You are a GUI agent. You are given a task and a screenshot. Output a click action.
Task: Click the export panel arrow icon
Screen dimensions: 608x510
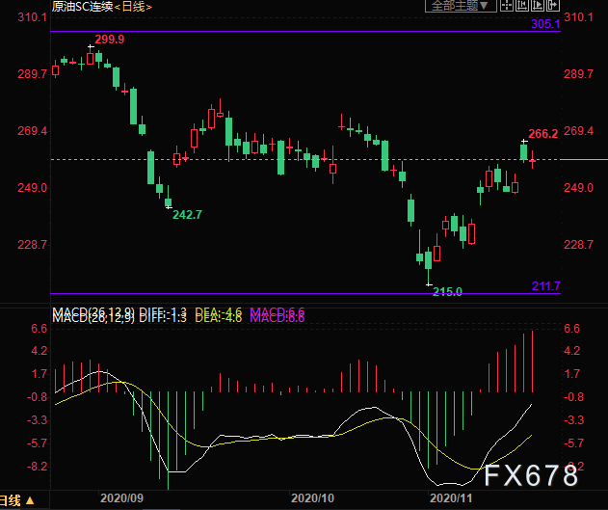click(x=553, y=6)
